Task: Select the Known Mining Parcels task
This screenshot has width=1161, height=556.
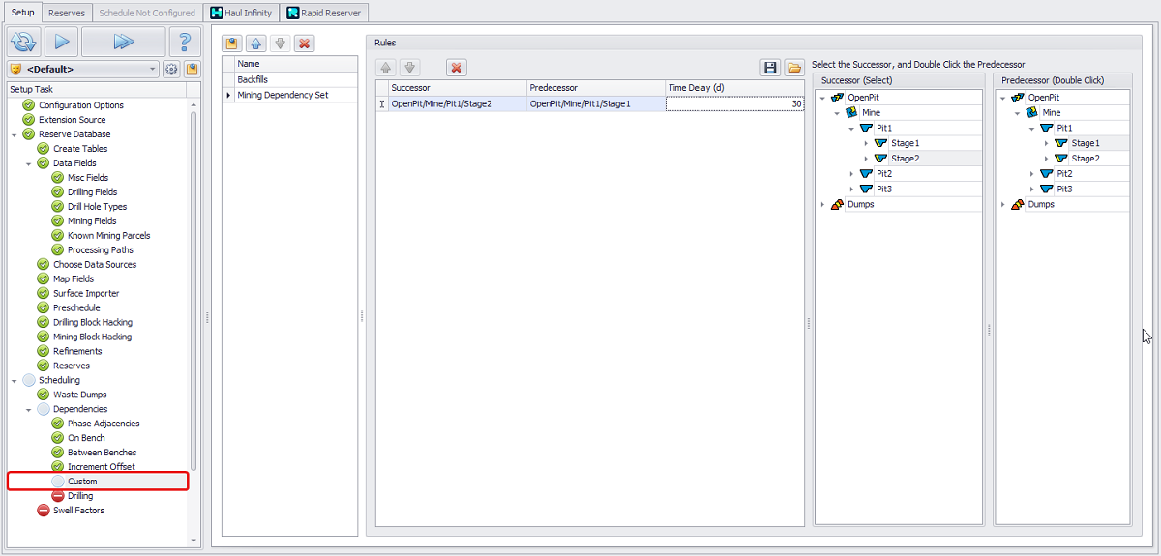Action: 109,235
